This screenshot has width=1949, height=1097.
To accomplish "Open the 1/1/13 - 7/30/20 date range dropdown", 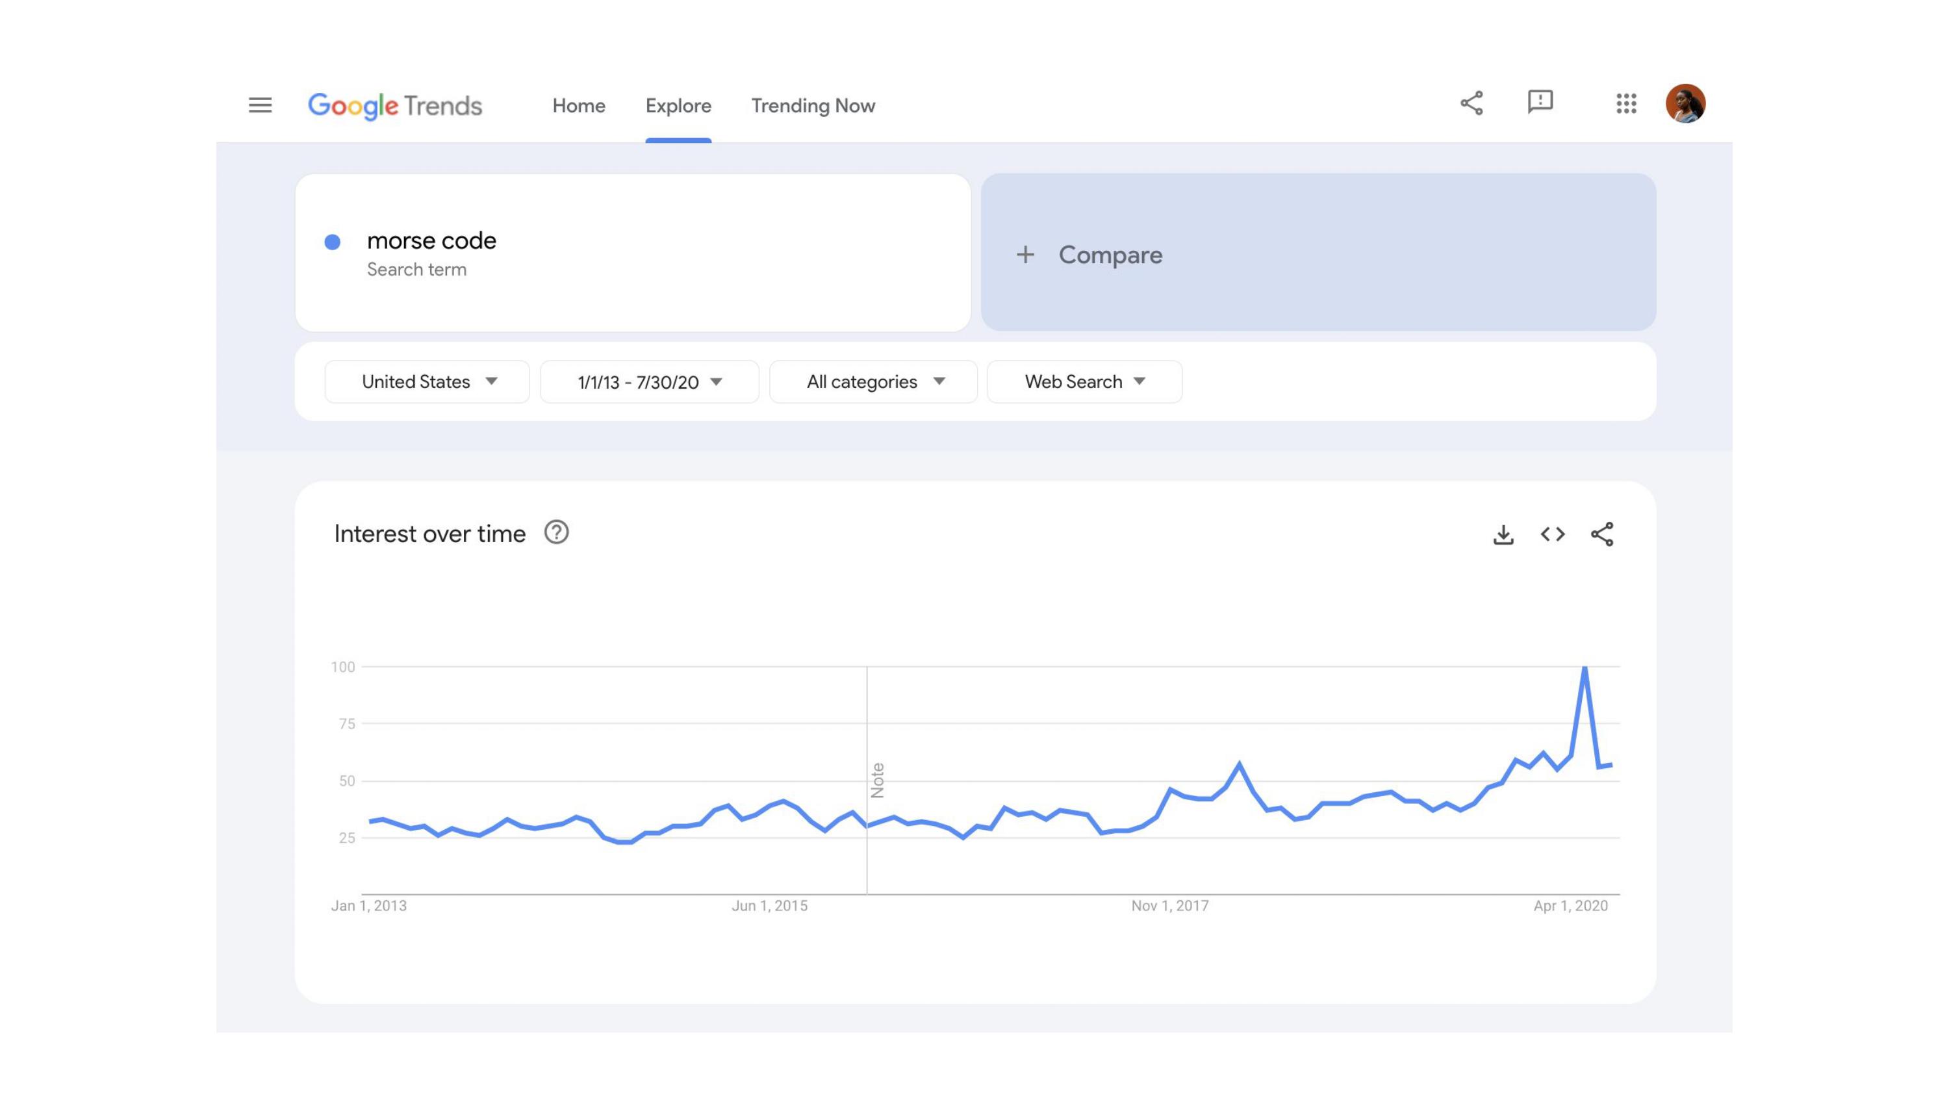I will 649,381.
